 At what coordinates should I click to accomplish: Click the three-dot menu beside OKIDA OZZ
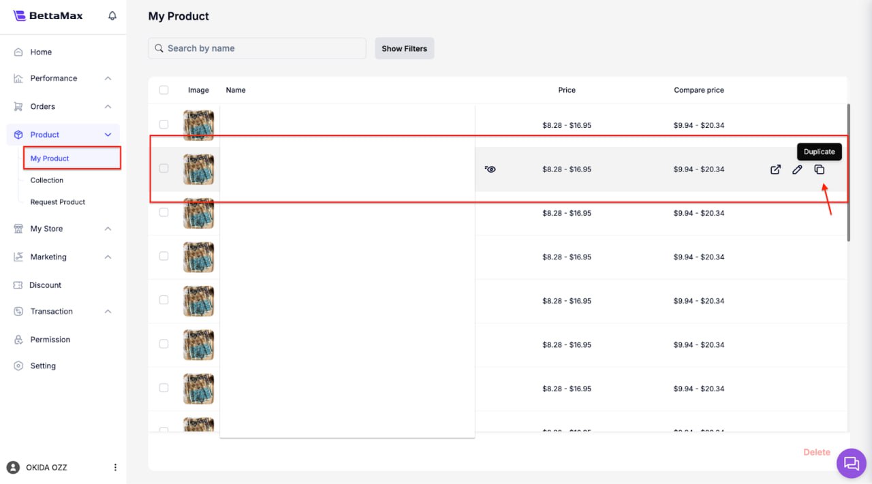coord(115,468)
